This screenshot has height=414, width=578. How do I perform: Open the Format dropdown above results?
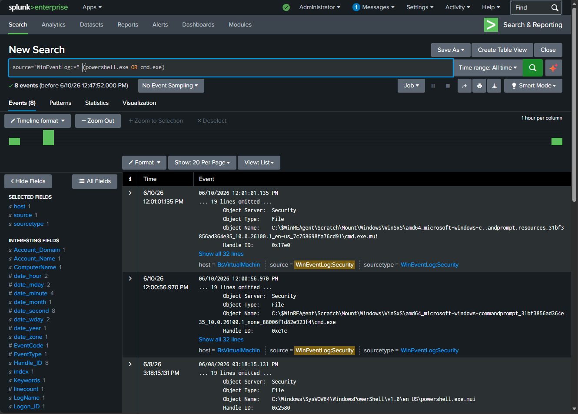144,163
